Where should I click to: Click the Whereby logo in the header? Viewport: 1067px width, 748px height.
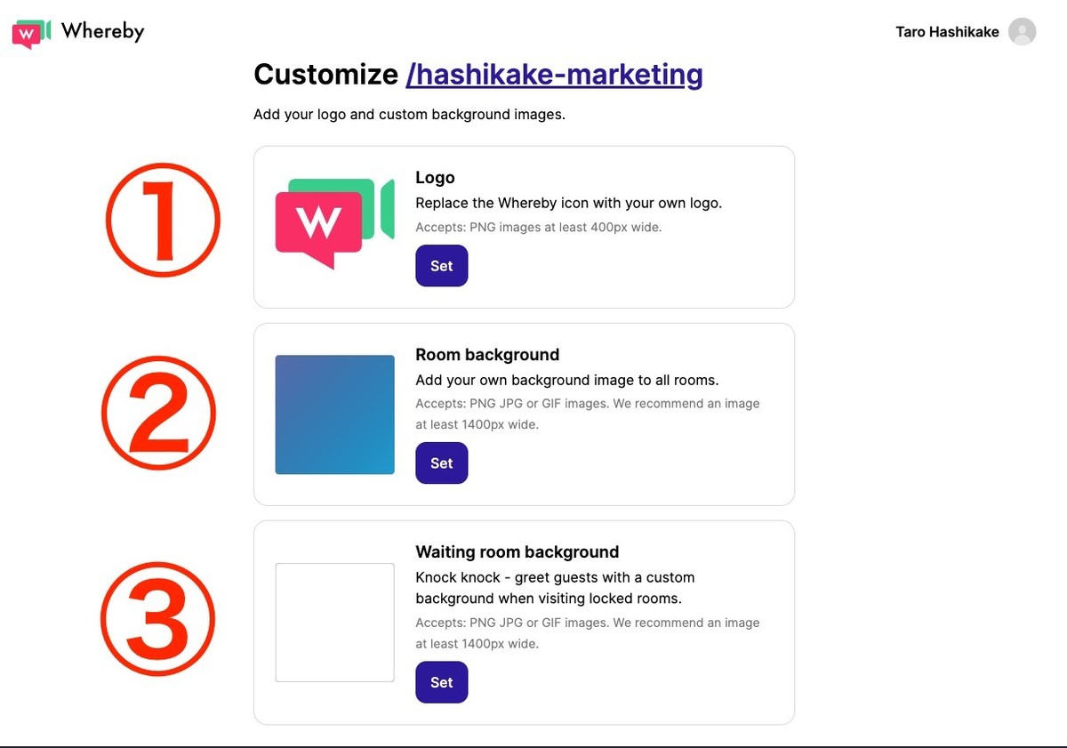(x=78, y=33)
